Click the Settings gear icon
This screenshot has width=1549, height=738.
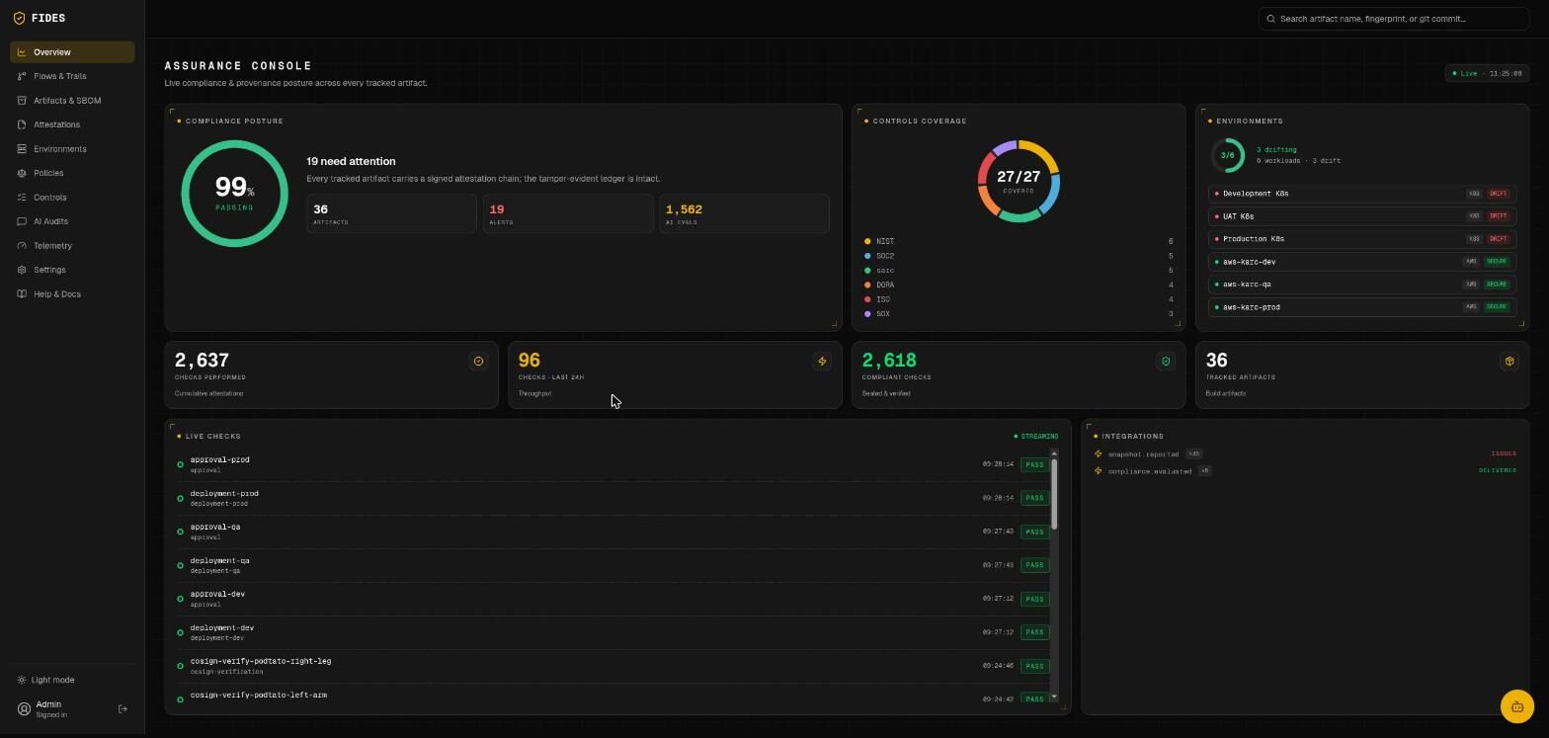(x=22, y=270)
